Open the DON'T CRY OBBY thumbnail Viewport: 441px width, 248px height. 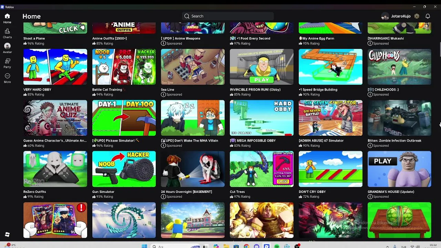coord(331,169)
